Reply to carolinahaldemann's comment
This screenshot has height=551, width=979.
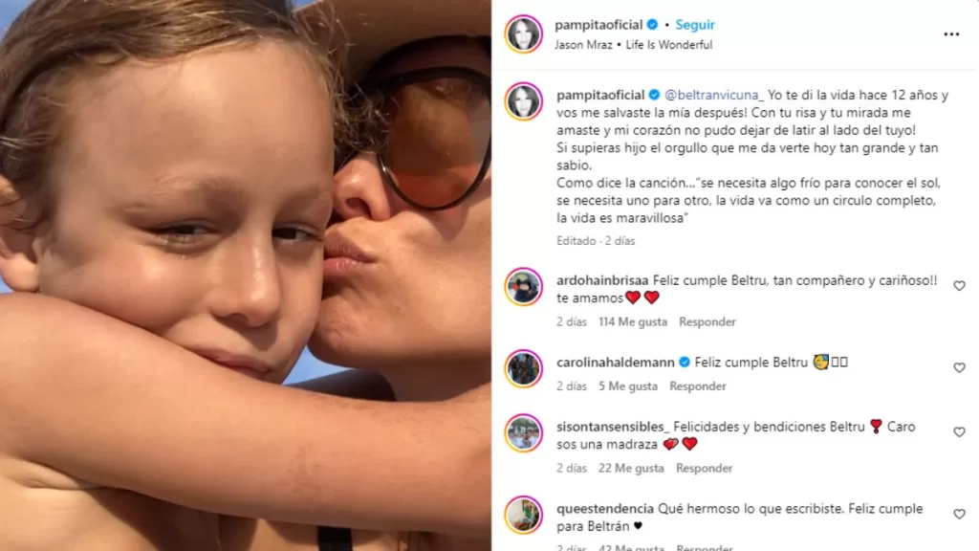pos(697,386)
